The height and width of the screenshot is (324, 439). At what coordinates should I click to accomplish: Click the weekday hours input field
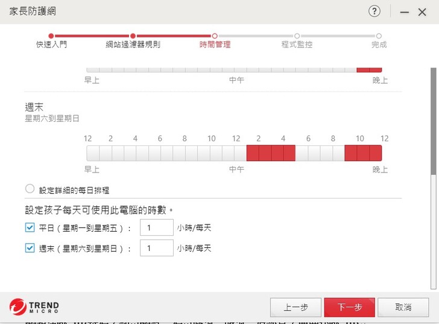[x=157, y=227]
